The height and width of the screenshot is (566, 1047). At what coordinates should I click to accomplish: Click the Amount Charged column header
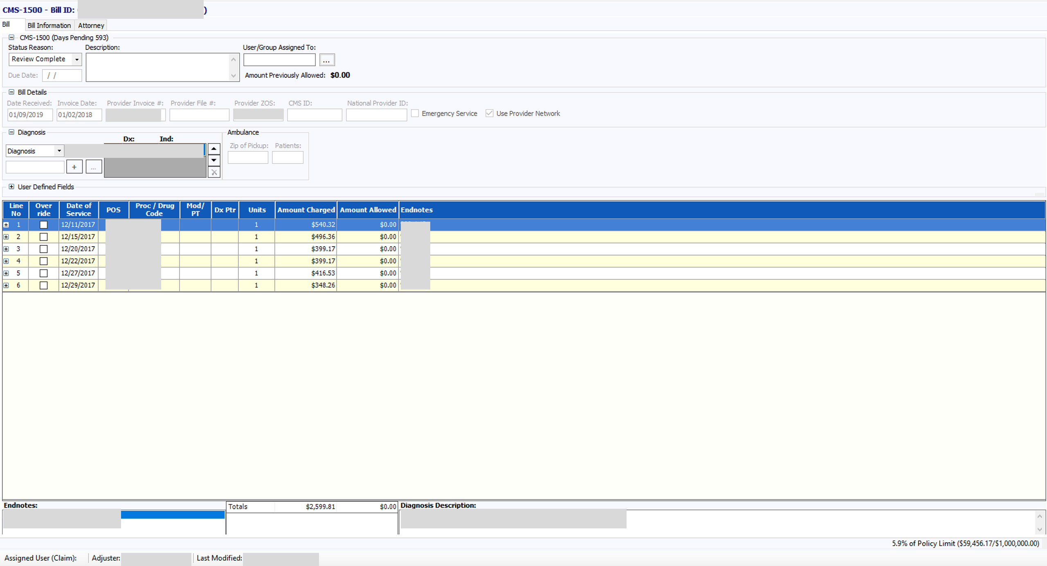click(x=306, y=210)
